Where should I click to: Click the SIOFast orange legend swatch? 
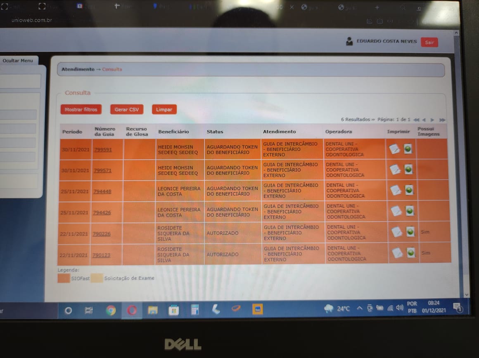pyautogui.click(x=64, y=278)
